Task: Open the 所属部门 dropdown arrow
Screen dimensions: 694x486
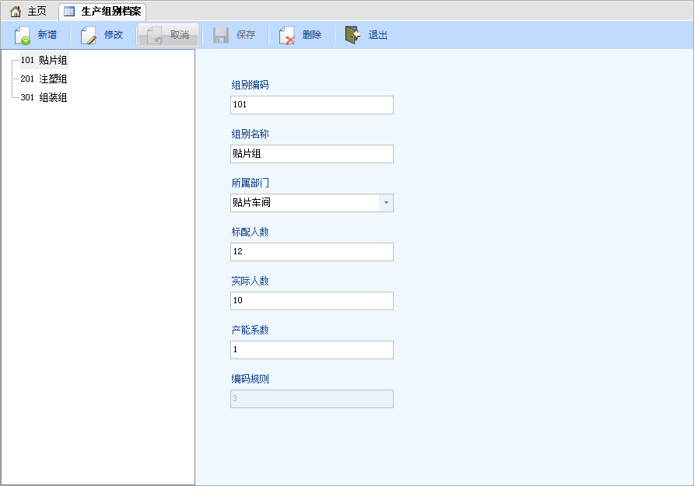Action: click(x=386, y=203)
